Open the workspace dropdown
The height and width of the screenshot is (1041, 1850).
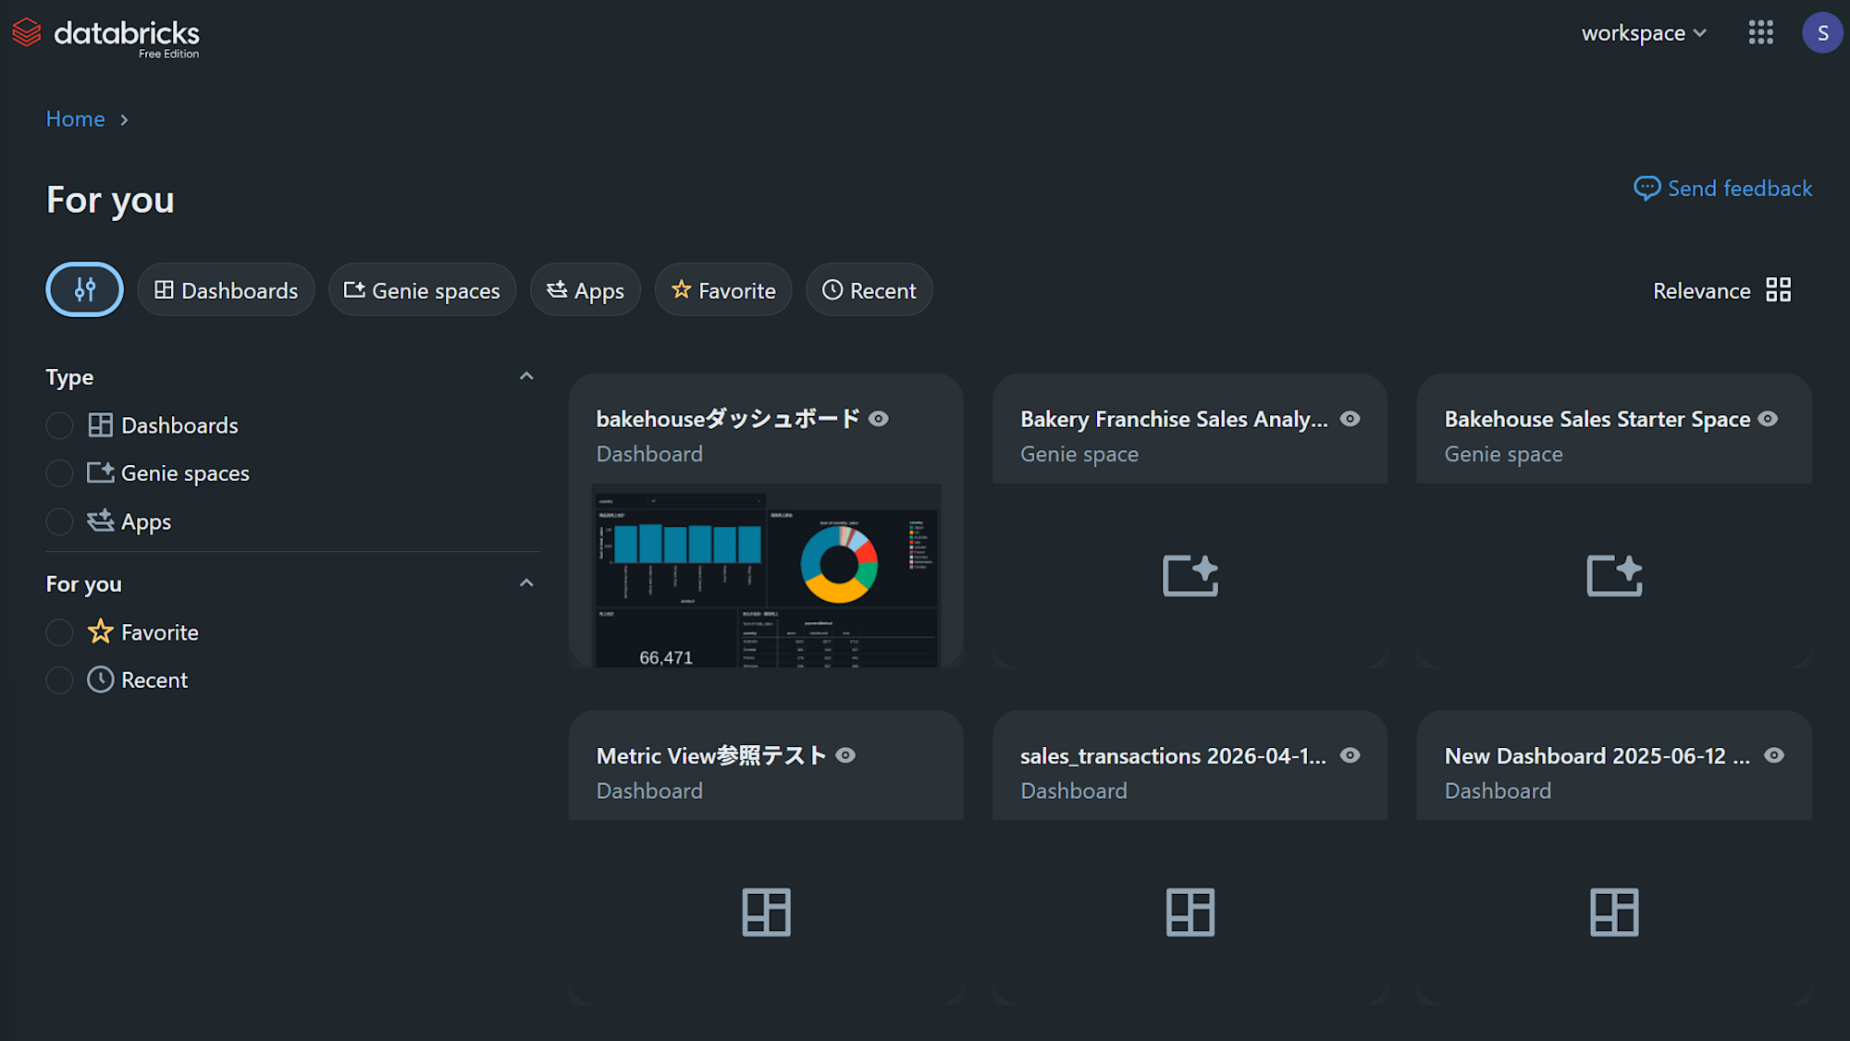pos(1643,33)
